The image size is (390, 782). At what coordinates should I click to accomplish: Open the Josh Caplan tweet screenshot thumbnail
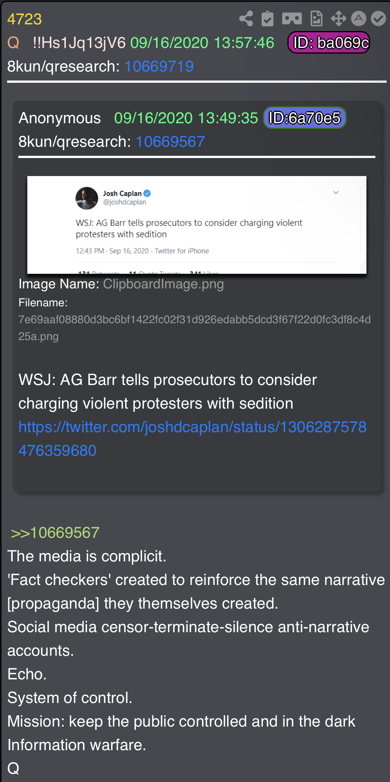point(197,225)
